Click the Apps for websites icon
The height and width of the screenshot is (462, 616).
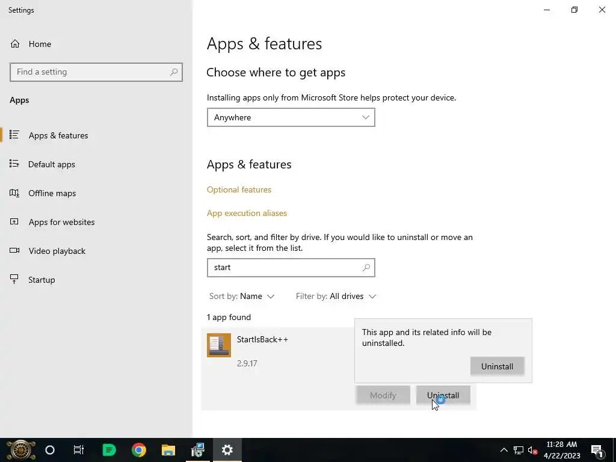tap(14, 221)
